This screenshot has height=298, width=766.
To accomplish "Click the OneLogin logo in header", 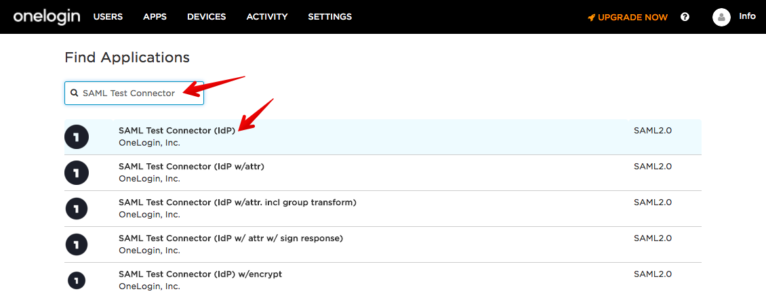I will pyautogui.click(x=46, y=16).
